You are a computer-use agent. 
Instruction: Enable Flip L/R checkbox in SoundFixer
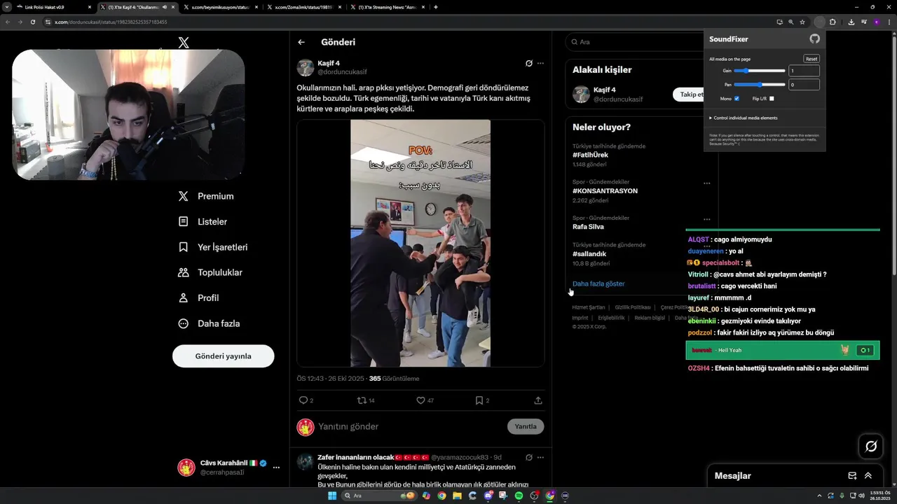click(772, 99)
